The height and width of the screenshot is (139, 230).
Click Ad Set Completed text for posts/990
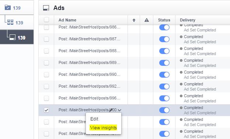(200, 77)
